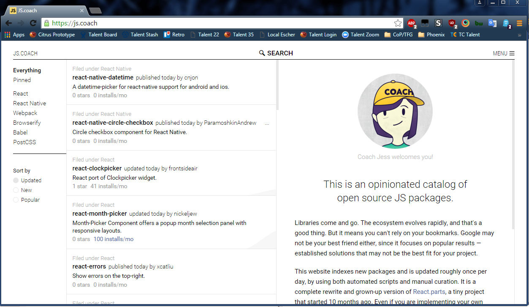This screenshot has height=307, width=529.
Task: Reload the page with refresh icon
Action: click(x=33, y=23)
